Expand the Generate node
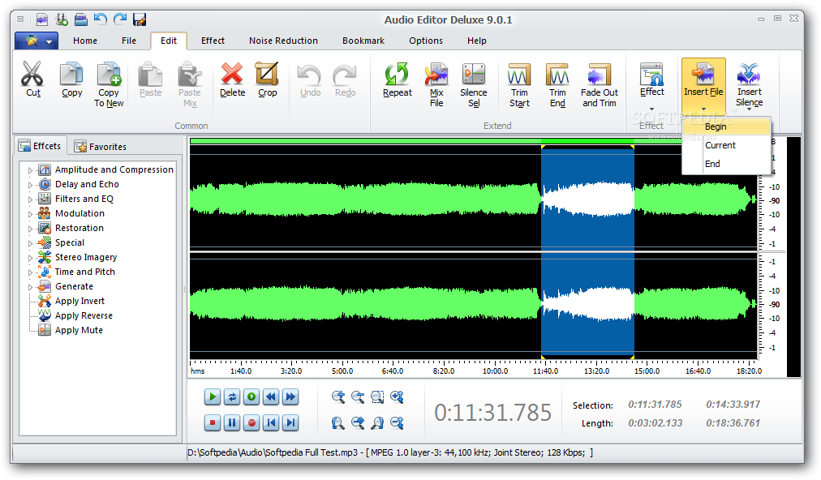Viewport: 821px width, 480px height. pos(30,287)
